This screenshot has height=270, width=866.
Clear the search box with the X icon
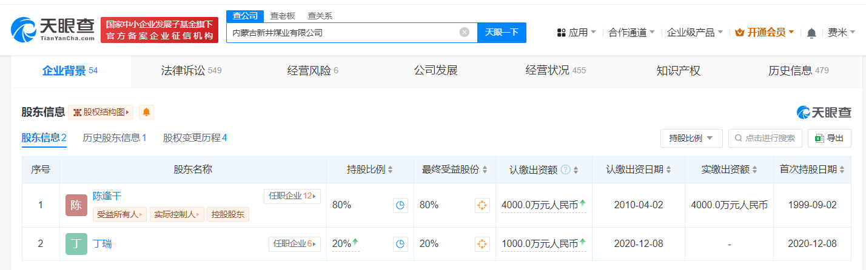click(465, 33)
